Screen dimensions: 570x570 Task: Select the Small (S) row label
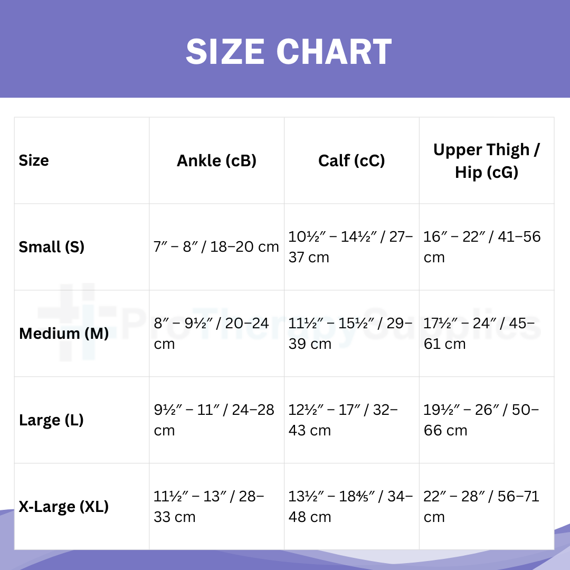(x=52, y=247)
